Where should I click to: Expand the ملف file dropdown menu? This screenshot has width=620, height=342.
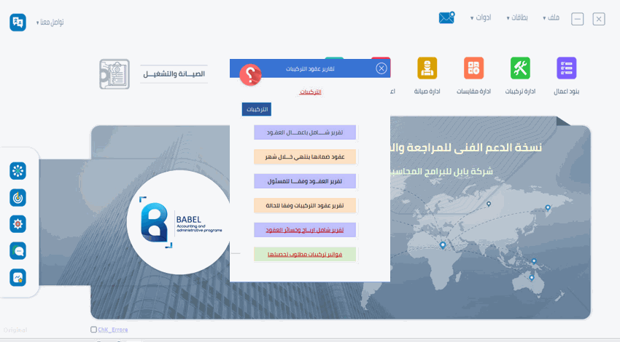coord(556,18)
